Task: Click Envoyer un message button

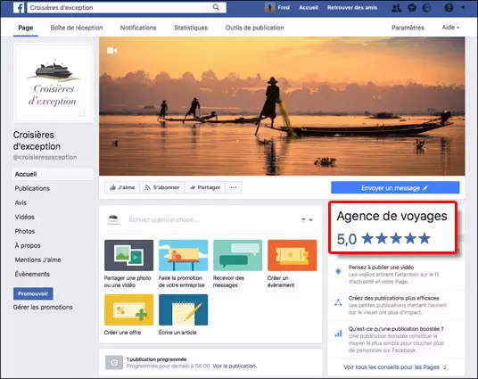Action: pos(395,188)
